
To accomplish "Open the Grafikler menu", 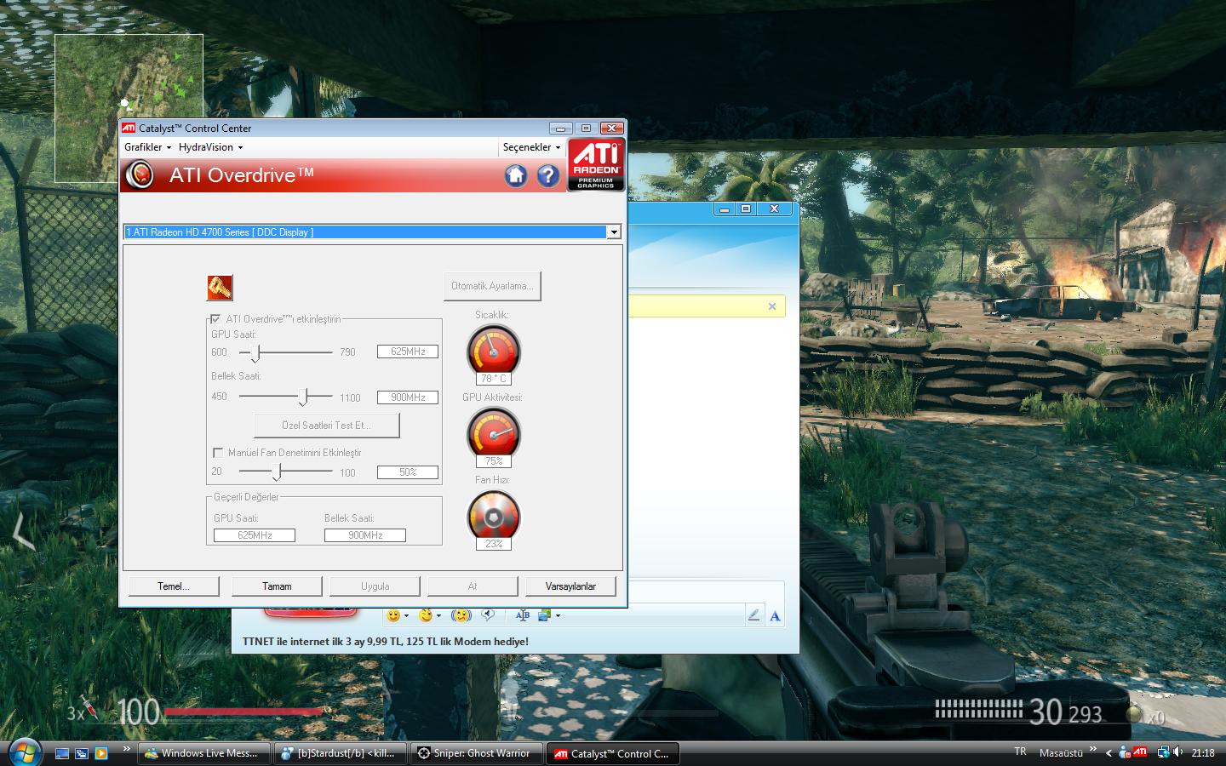I will click(x=147, y=147).
